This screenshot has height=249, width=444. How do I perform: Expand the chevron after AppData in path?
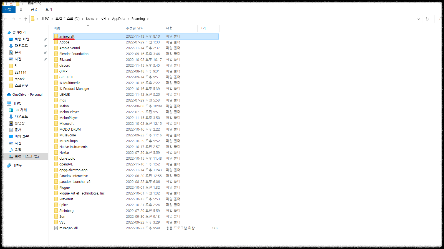coord(128,19)
